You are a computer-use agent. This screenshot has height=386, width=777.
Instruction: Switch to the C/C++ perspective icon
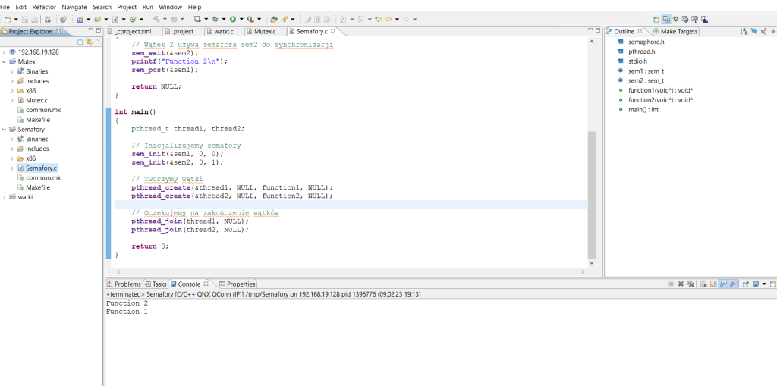coord(665,19)
